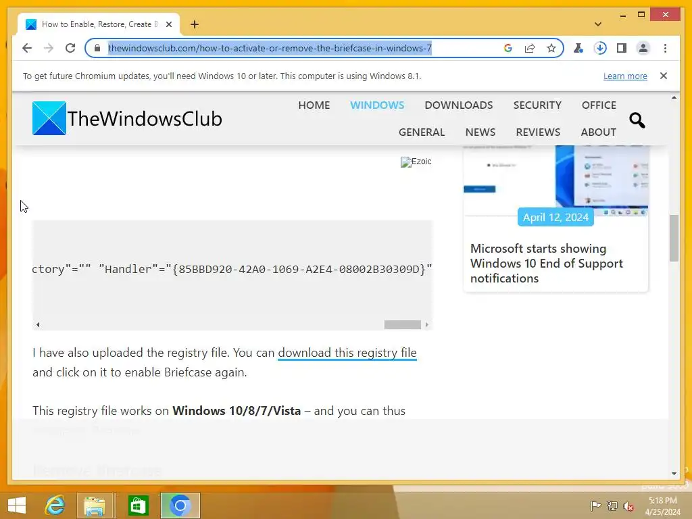Open network status tray icon

612,505
